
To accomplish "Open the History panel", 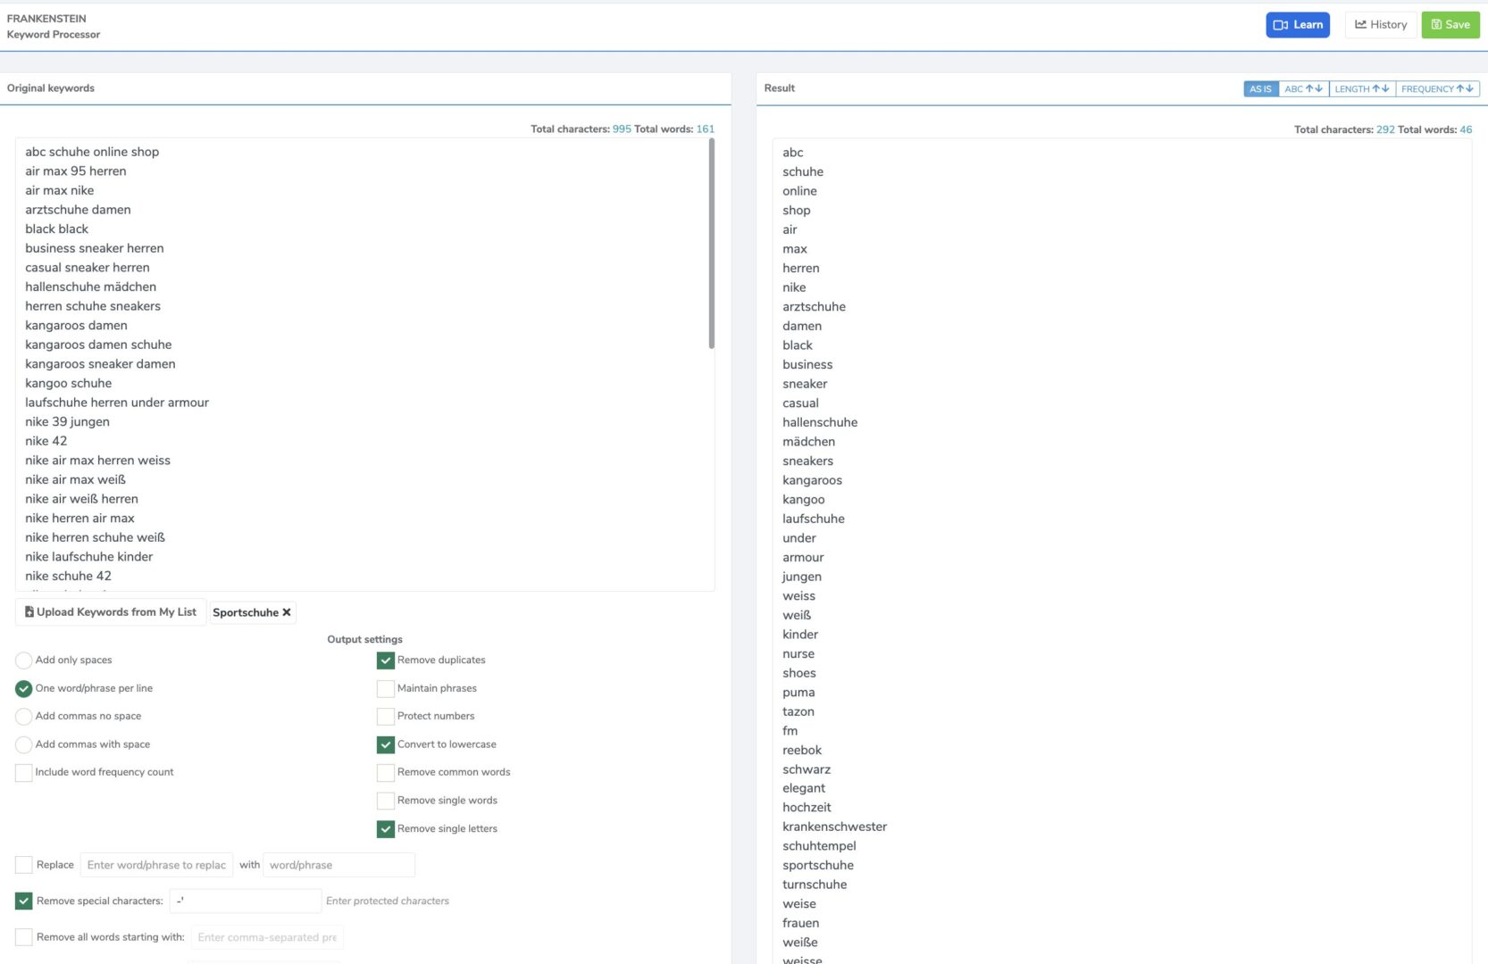I will tap(1380, 25).
